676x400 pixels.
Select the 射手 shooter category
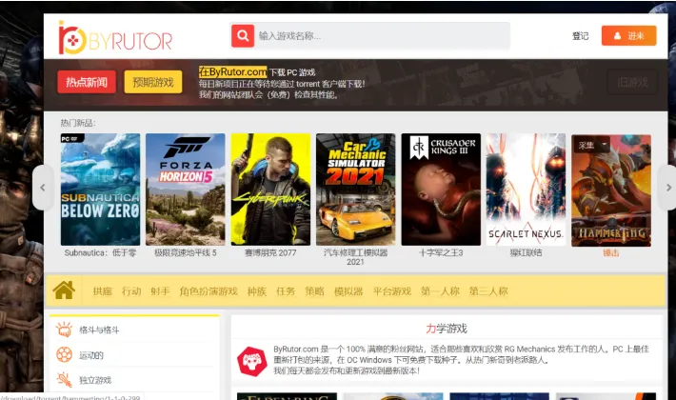coord(160,291)
